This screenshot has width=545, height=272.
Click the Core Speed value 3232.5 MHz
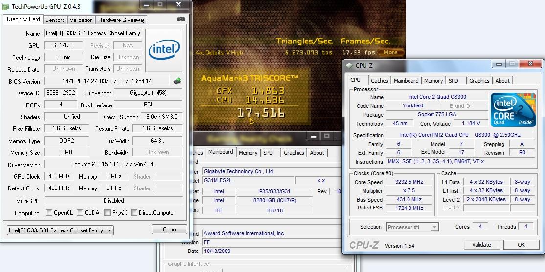[x=409, y=182]
